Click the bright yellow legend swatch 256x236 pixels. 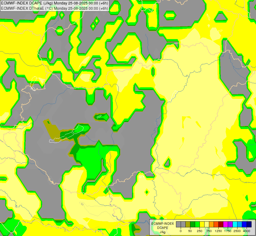click(x=202, y=224)
